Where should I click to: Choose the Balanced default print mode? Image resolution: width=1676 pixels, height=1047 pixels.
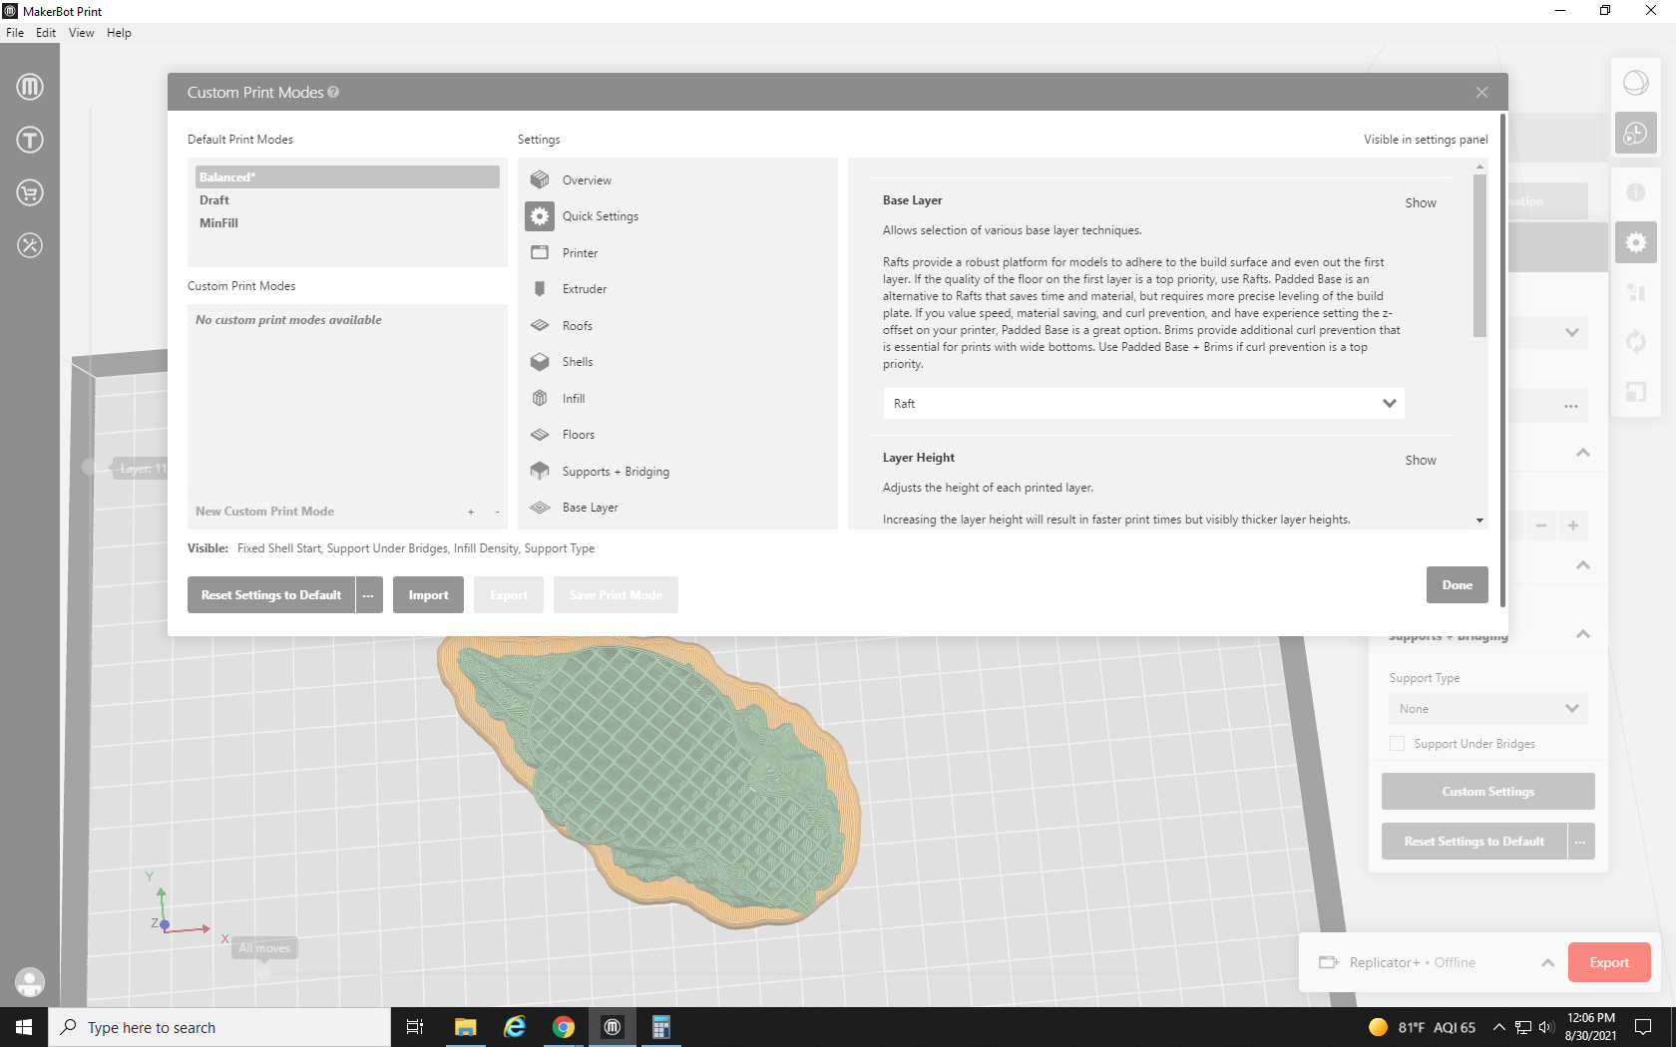[x=347, y=177]
